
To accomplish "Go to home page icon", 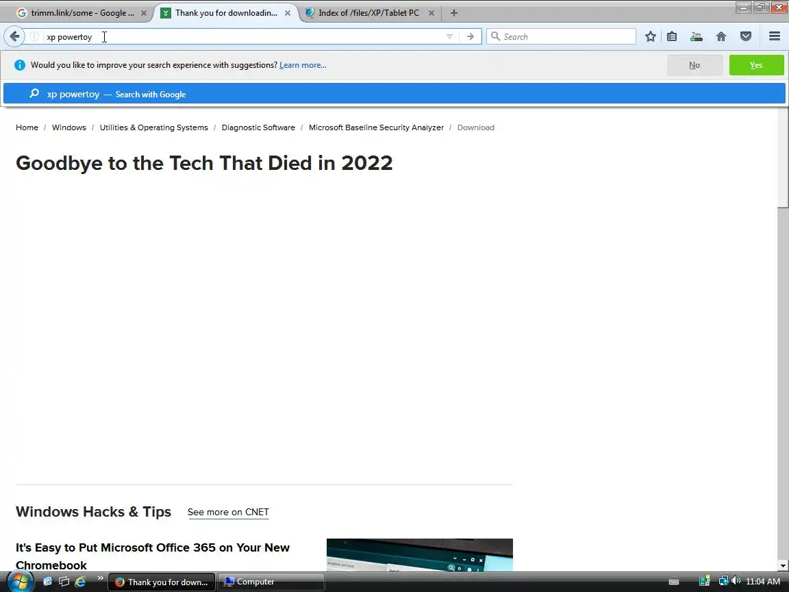I will coord(721,36).
